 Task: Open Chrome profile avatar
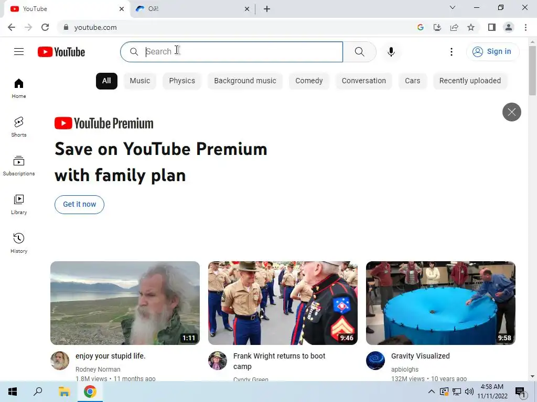coord(509,27)
